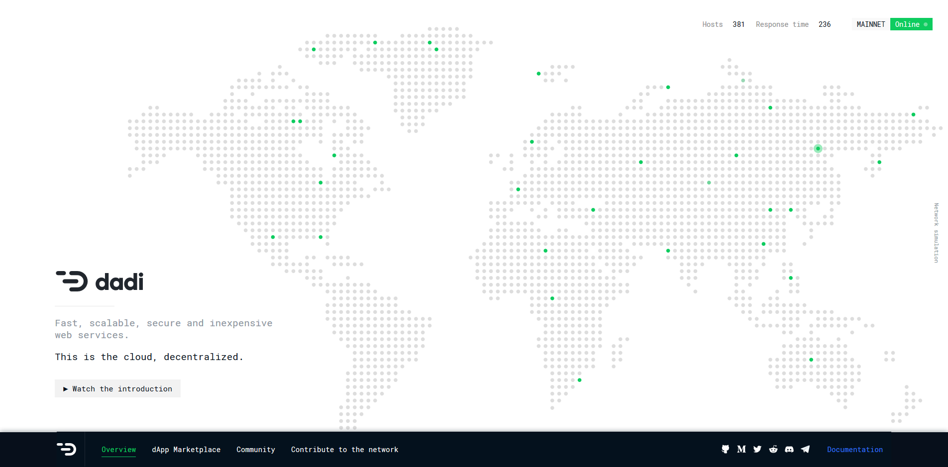Click the MAINNET label
The width and height of the screenshot is (948, 467).
click(x=871, y=24)
